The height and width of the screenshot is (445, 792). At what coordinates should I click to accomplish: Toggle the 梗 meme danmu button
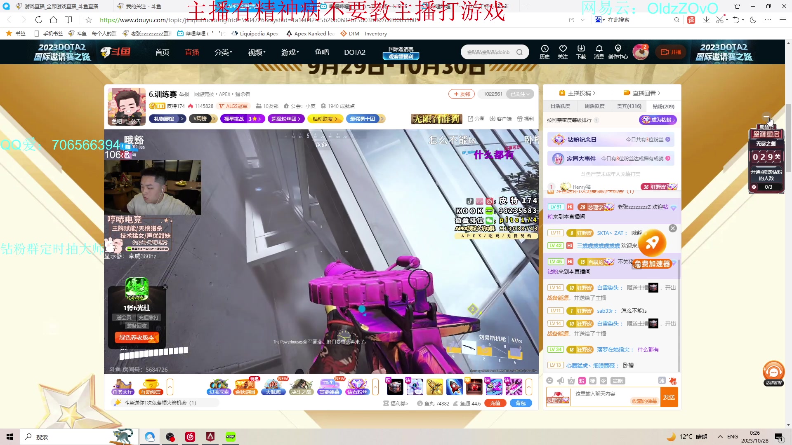click(593, 381)
